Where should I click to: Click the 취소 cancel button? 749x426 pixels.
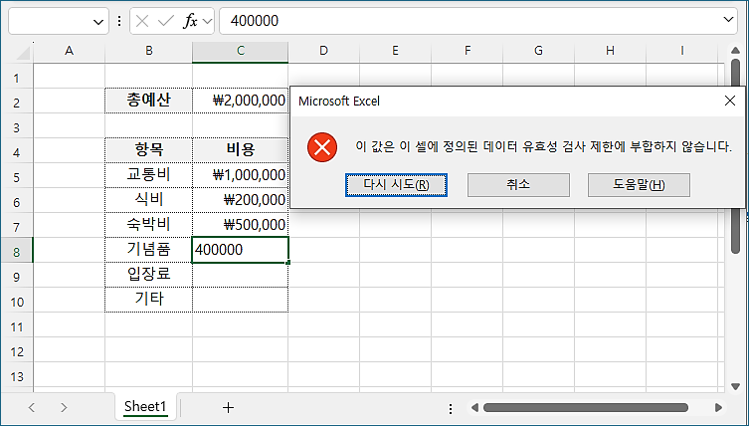517,185
